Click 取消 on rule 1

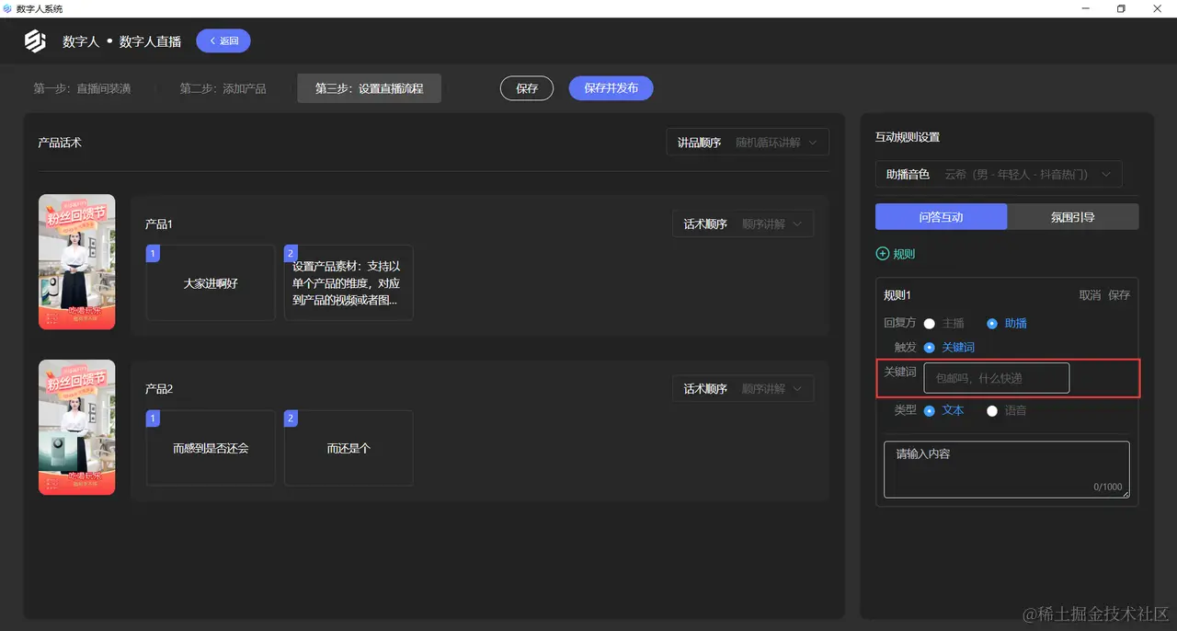[x=1090, y=295]
